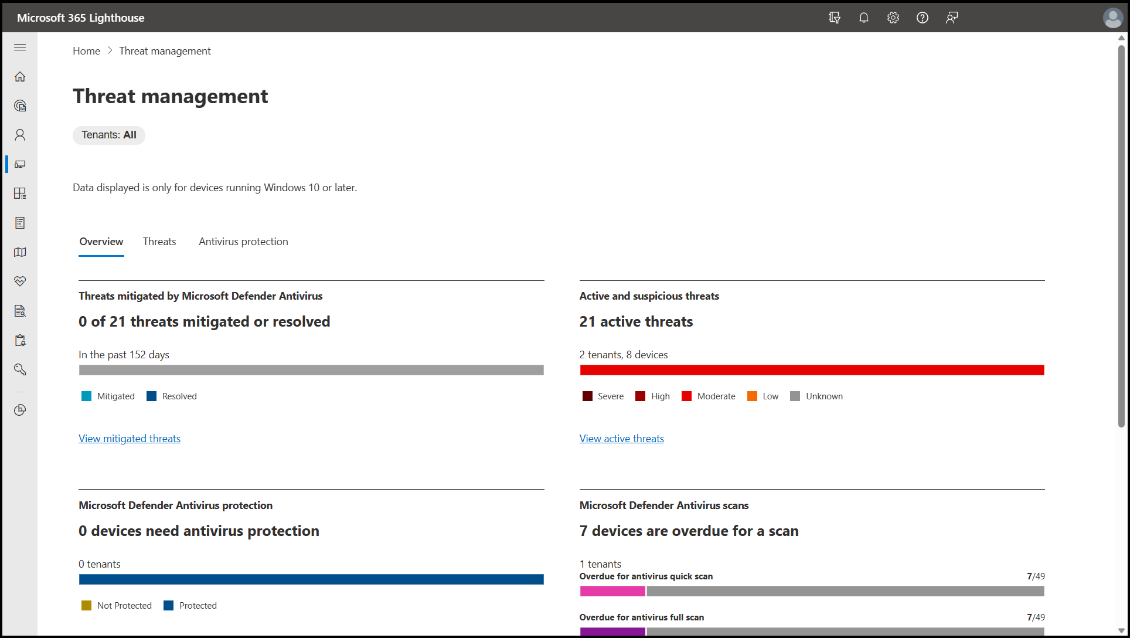1130x638 pixels.
Task: Open the Tenants: All filter
Action: coord(109,135)
